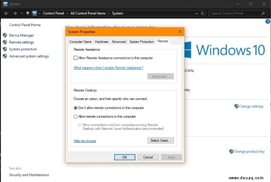Open All Control Panel Items breadcrumb

(88, 13)
